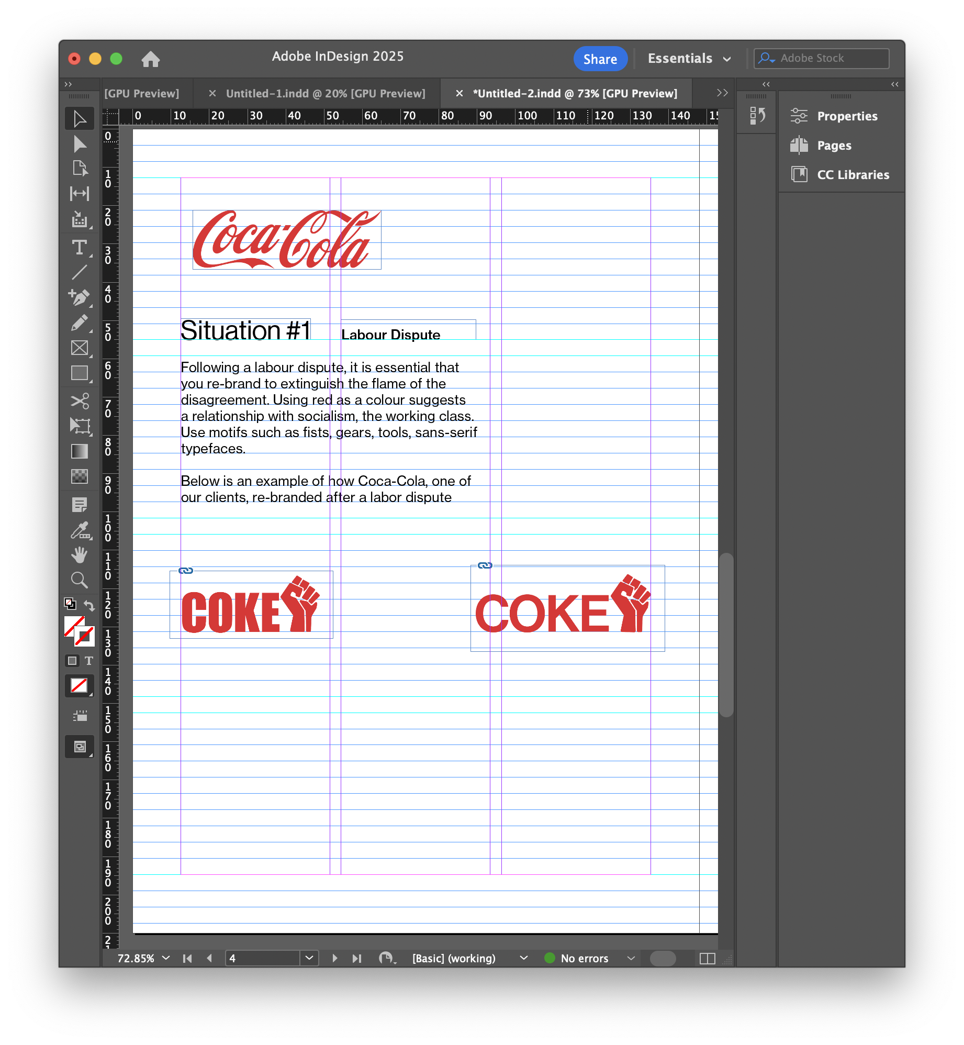The image size is (964, 1045).
Task: Switch to Untitled-1.indd tab
Action: tap(326, 93)
